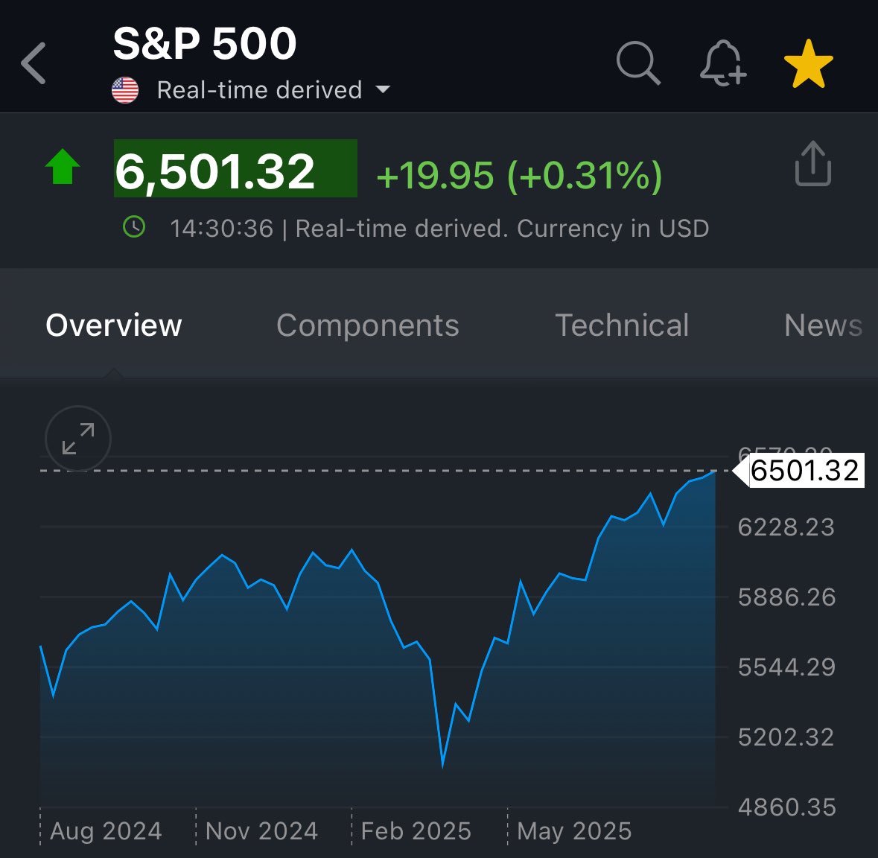Tap the +19.95 (+0.31%) change text
The height and width of the screenshot is (858, 878).
click(519, 175)
